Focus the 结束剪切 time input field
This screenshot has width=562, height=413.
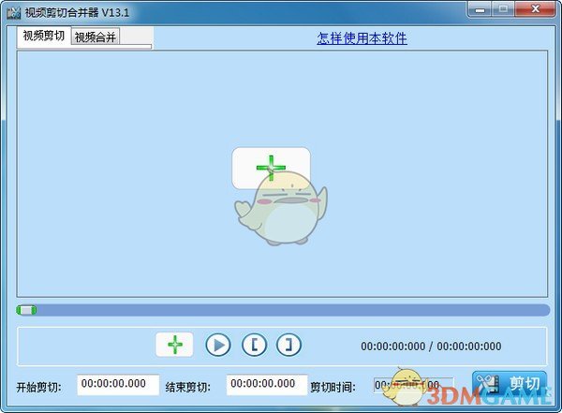pos(267,385)
